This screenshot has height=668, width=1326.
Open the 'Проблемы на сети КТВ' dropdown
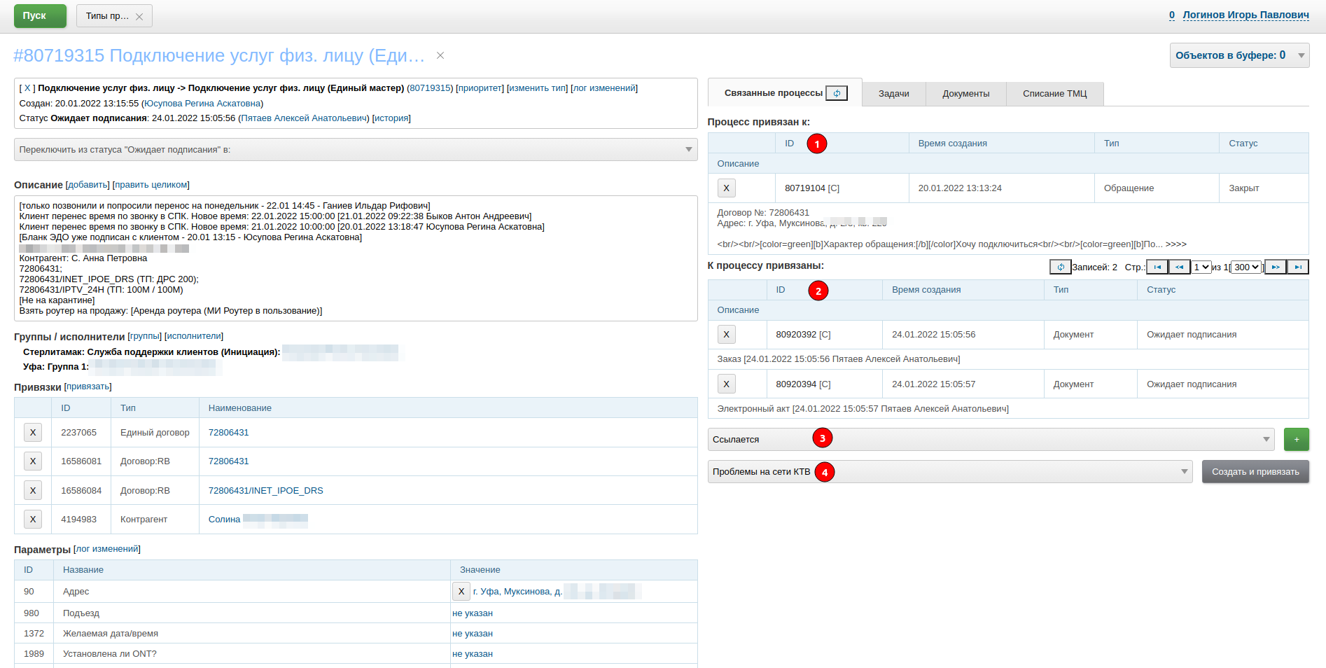coord(950,471)
